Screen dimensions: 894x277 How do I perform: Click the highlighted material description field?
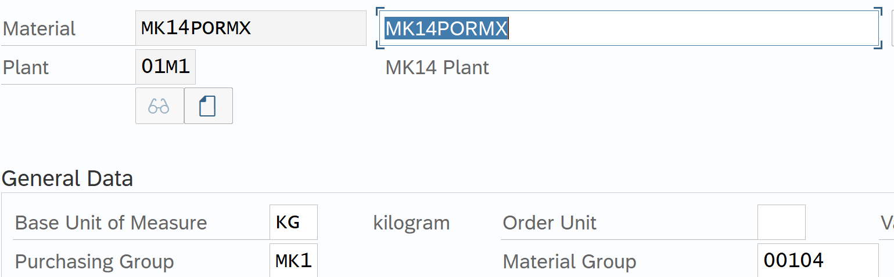tap(627, 28)
